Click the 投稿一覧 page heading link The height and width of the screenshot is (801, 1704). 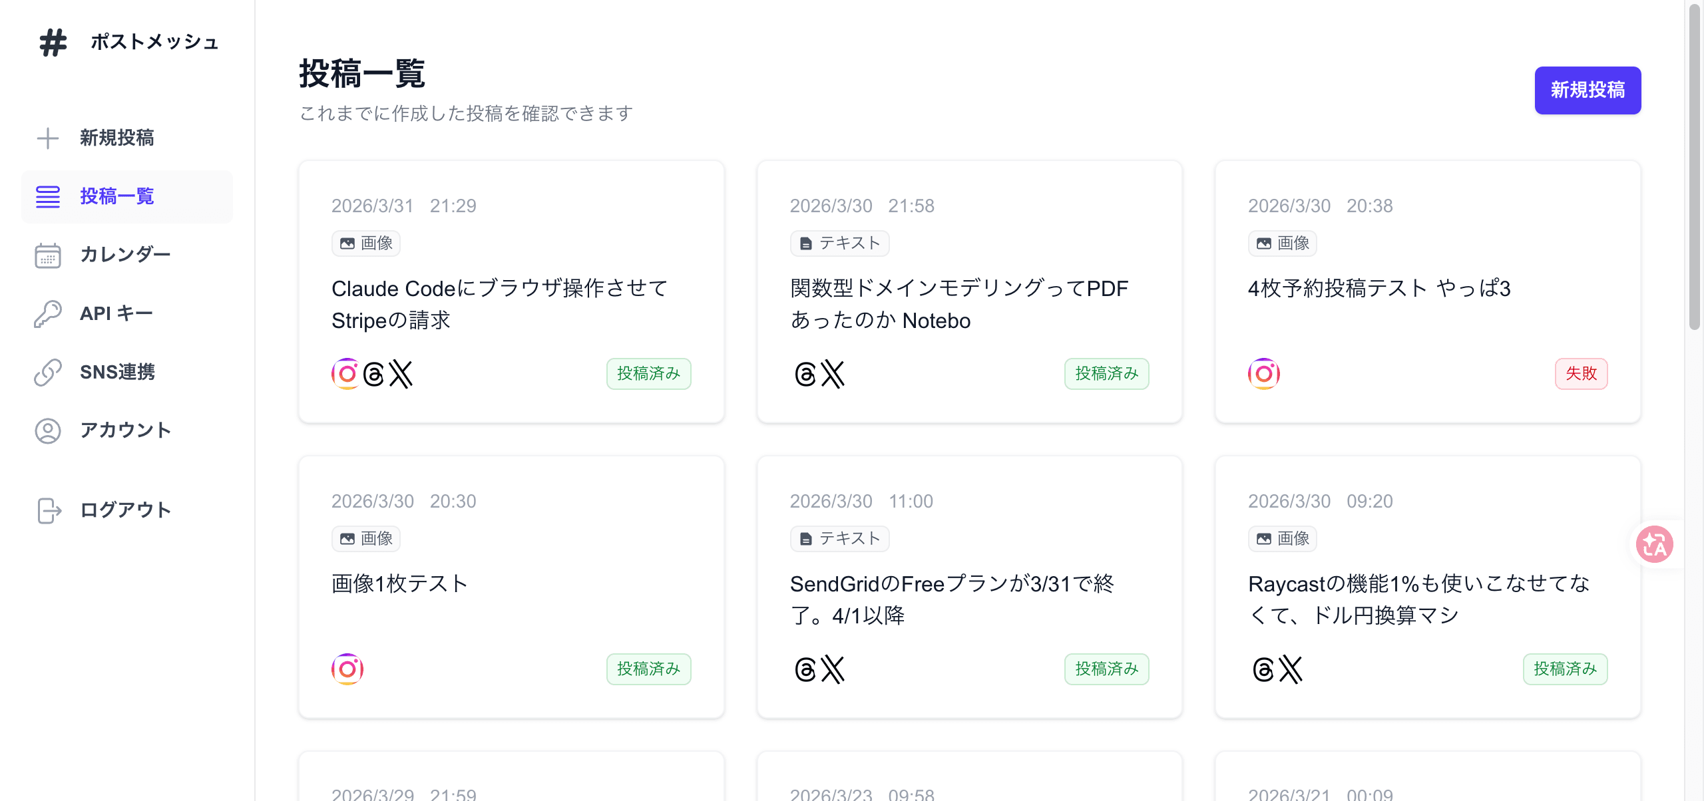pos(363,75)
